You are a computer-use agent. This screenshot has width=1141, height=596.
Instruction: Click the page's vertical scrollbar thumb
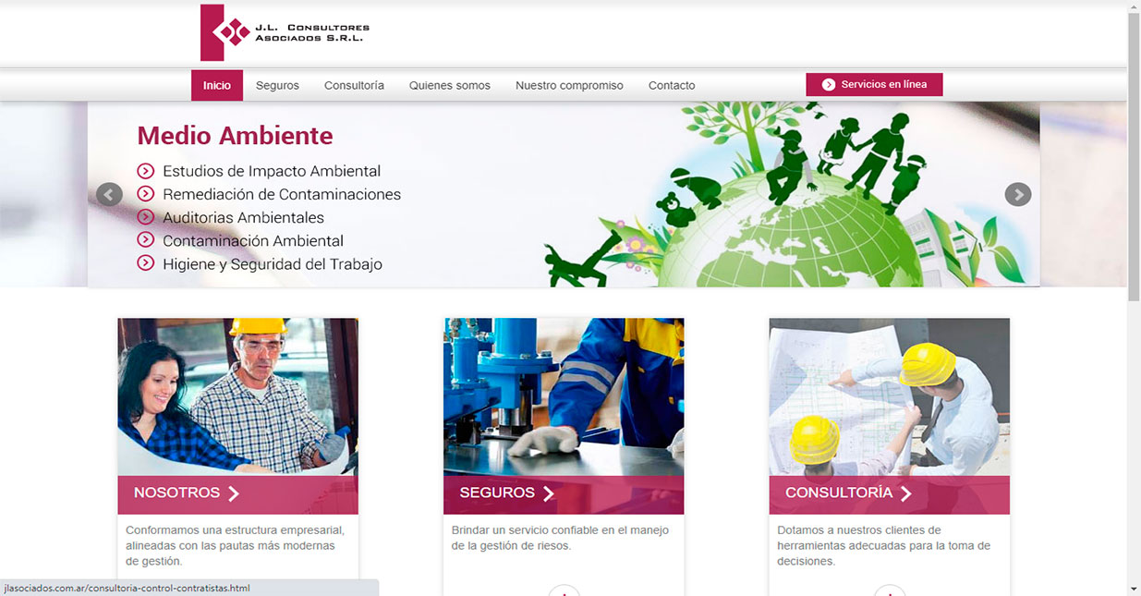point(1134,157)
